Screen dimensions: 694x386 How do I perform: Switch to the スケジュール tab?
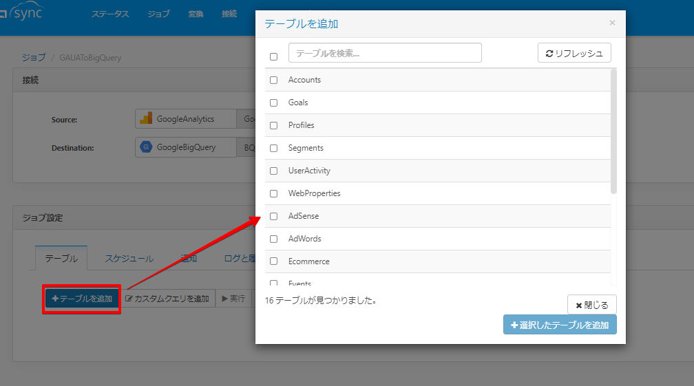coord(129,259)
